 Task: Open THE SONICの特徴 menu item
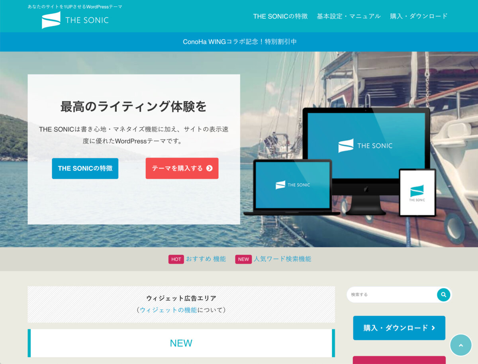point(280,16)
